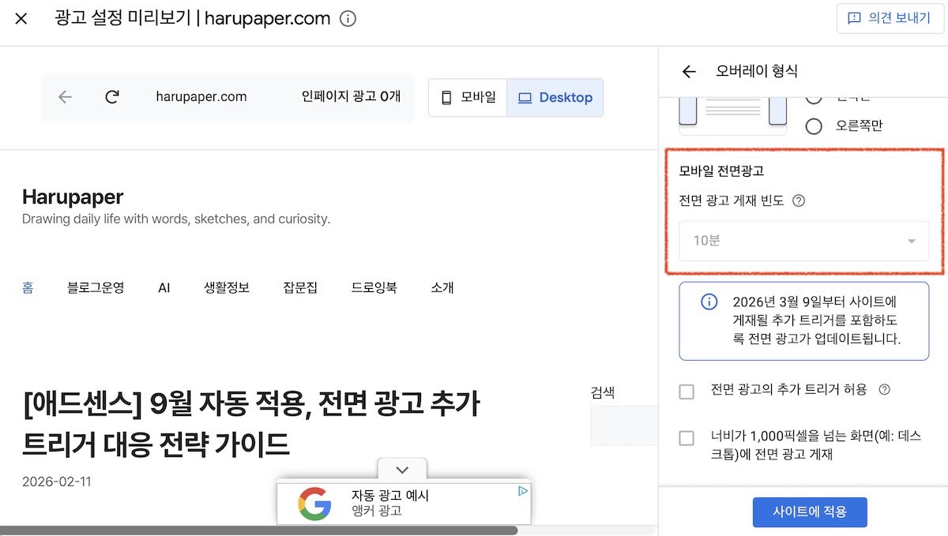Open the 블로그운영 navigation menu

(95, 287)
